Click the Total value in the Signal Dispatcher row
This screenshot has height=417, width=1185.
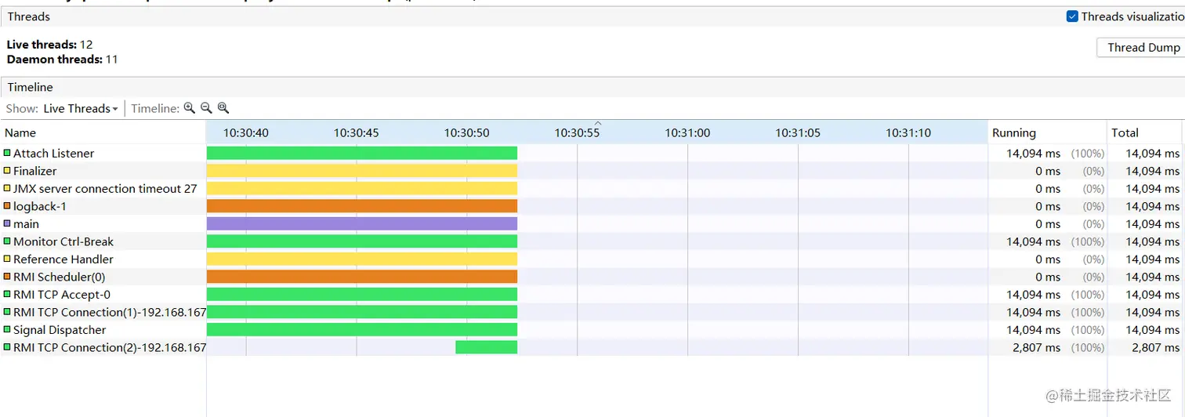pyautogui.click(x=1152, y=330)
